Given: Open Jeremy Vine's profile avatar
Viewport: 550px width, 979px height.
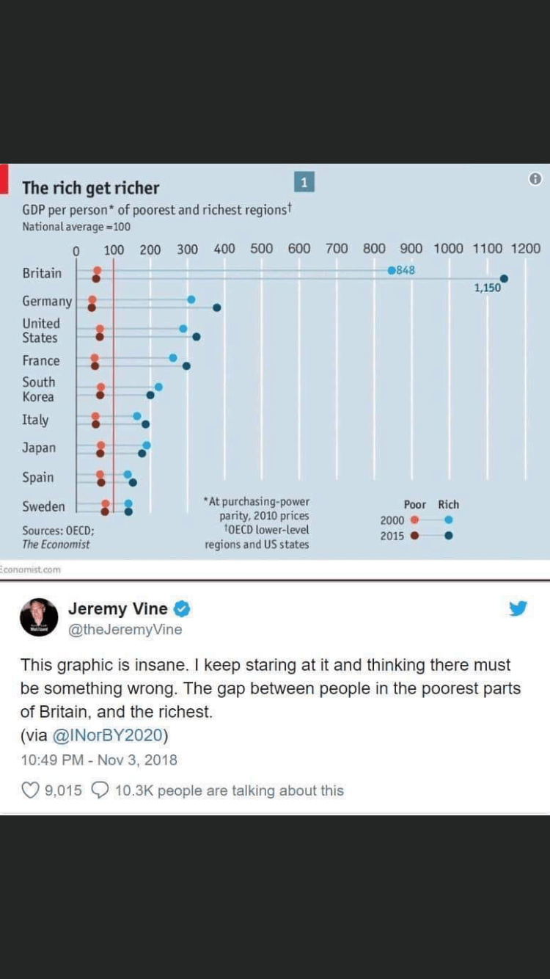Looking at the screenshot, I should pos(39,617).
